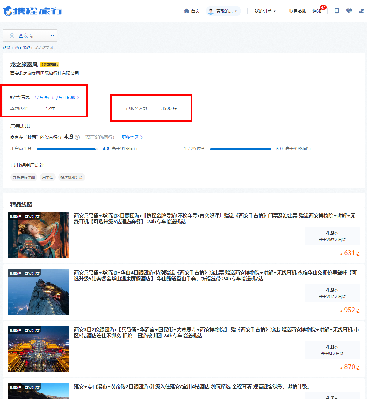Expand the 西安站 city selector

click(30, 36)
